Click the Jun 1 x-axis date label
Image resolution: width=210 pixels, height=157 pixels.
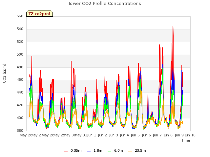pos(92,135)
